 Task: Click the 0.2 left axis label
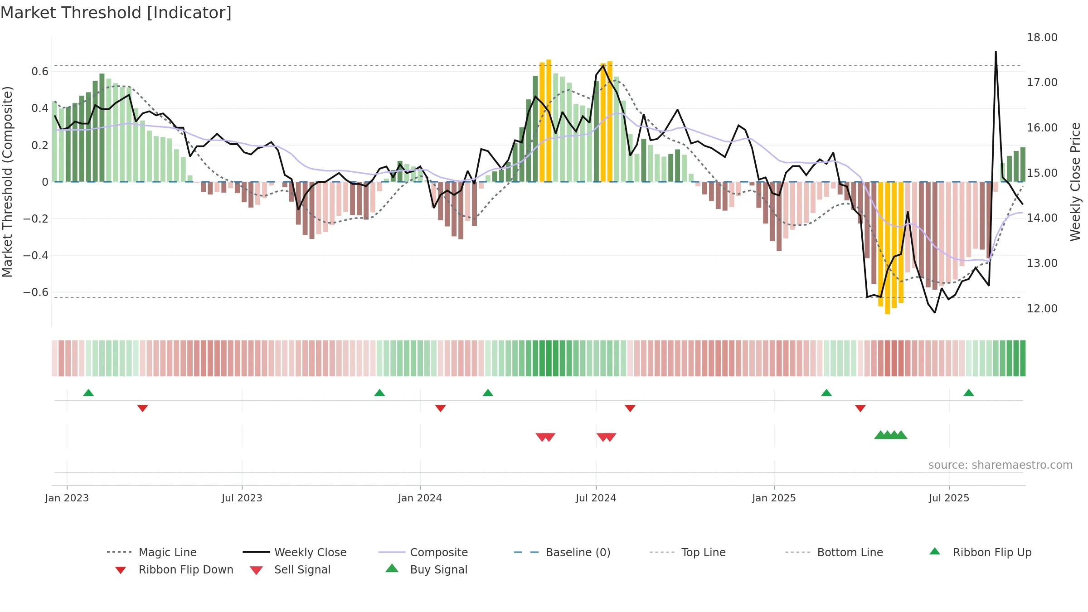click(40, 146)
